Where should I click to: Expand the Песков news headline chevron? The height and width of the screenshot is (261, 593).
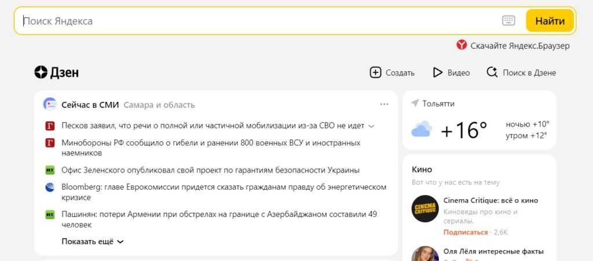371,126
